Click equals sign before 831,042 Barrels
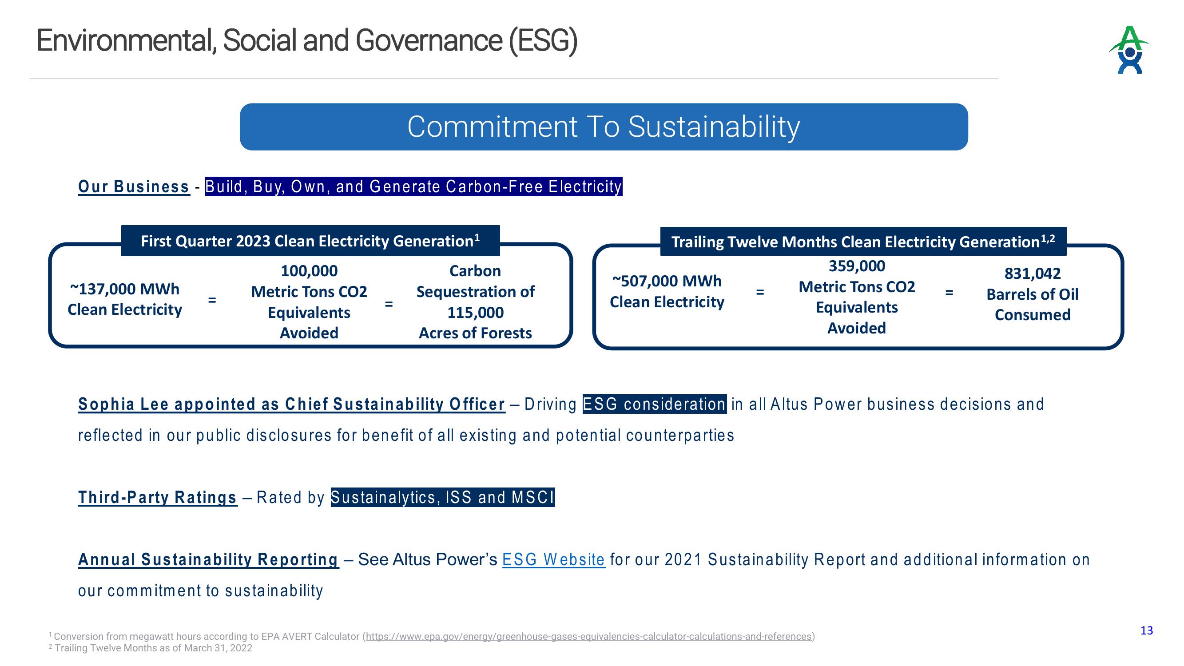 (x=949, y=292)
